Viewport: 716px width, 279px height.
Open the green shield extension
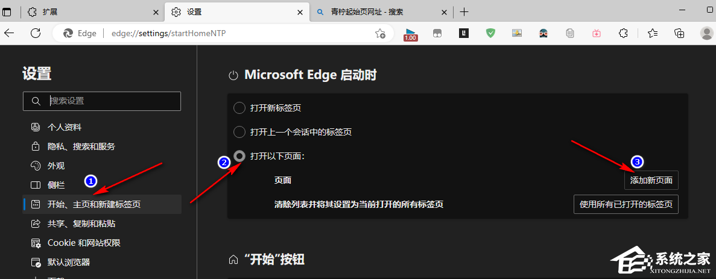pyautogui.click(x=490, y=33)
